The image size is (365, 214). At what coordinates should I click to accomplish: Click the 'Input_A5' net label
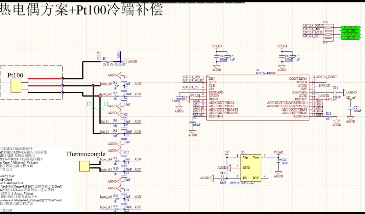(x=106, y=169)
